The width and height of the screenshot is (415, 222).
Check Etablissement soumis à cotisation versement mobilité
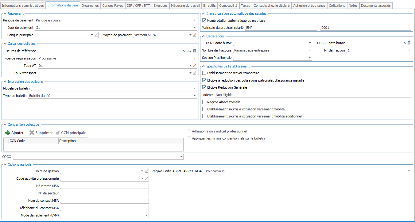tap(204, 109)
